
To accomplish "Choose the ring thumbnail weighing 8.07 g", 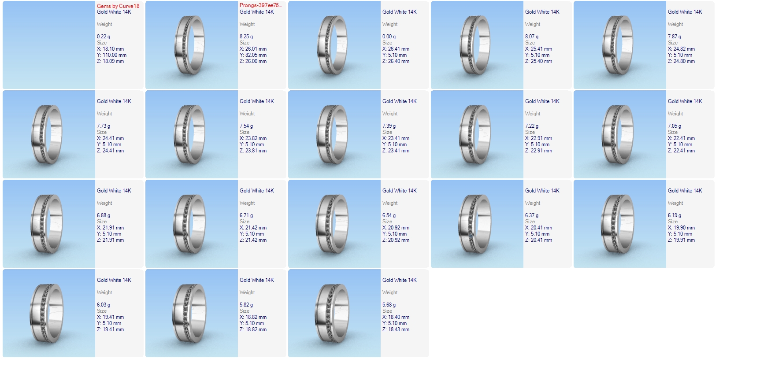I will [477, 45].
